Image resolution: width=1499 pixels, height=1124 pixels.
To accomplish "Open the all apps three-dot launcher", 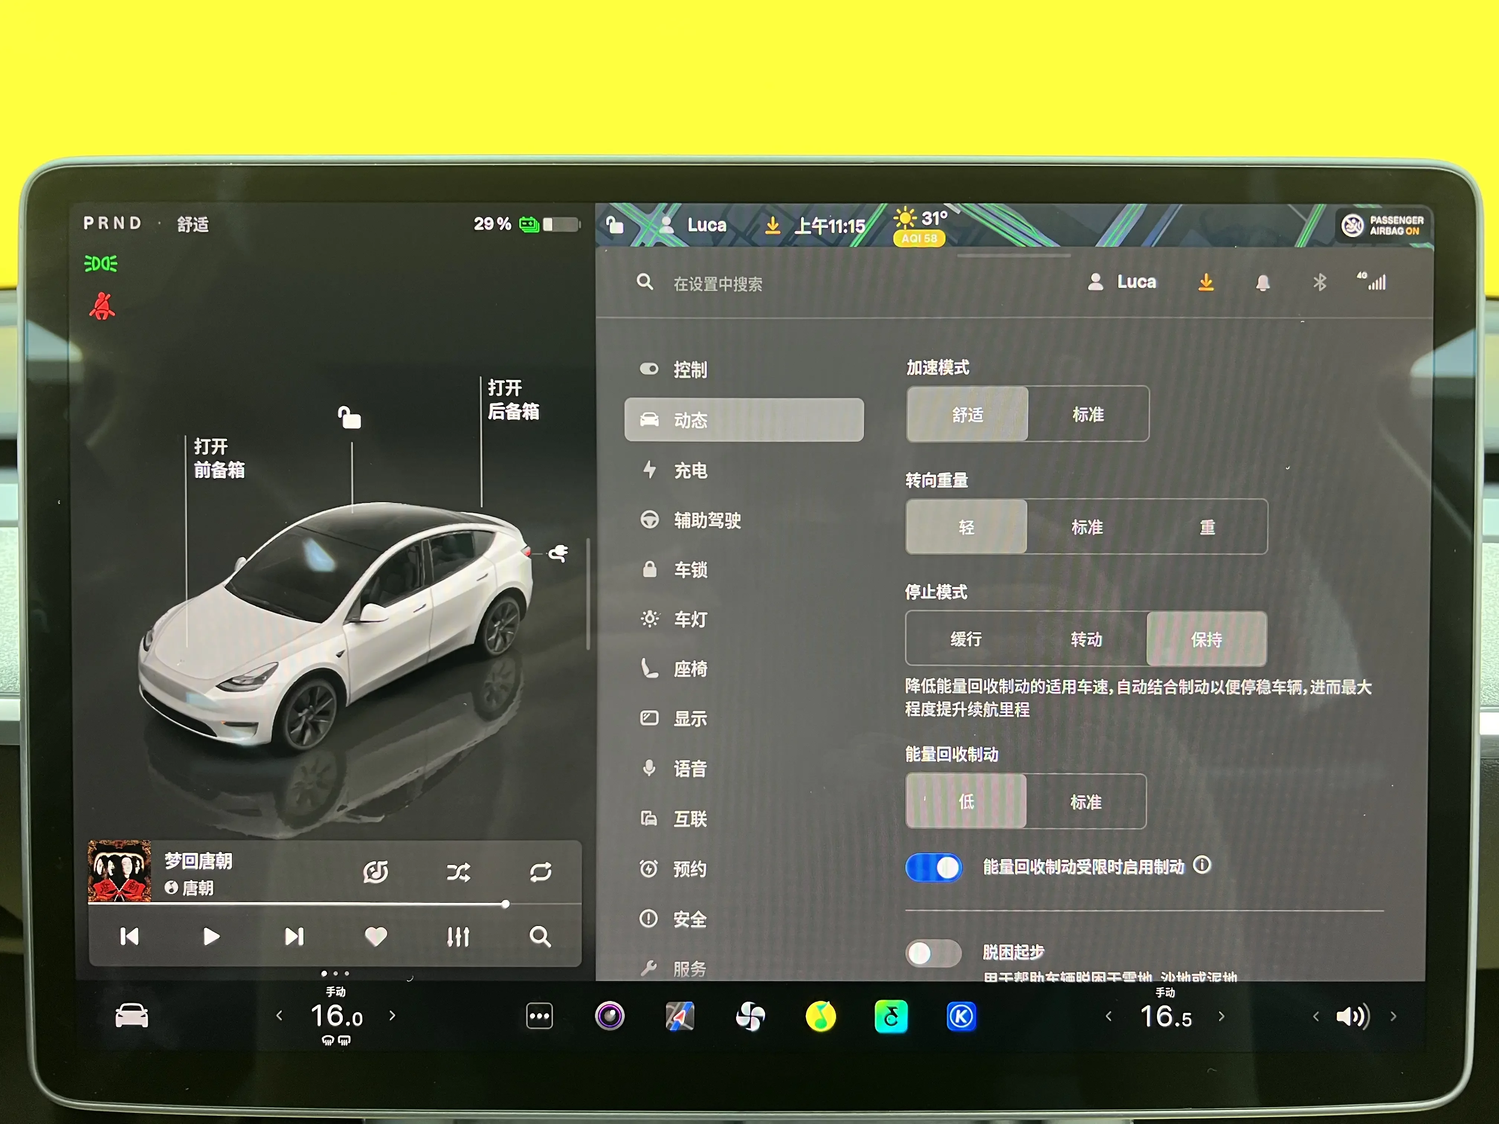I will tap(539, 1016).
